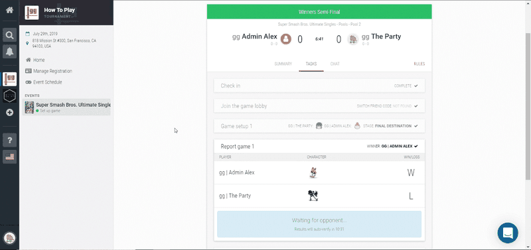531x250 pixels.
Task: Open the hexagon community icon in rail
Action: click(x=9, y=96)
